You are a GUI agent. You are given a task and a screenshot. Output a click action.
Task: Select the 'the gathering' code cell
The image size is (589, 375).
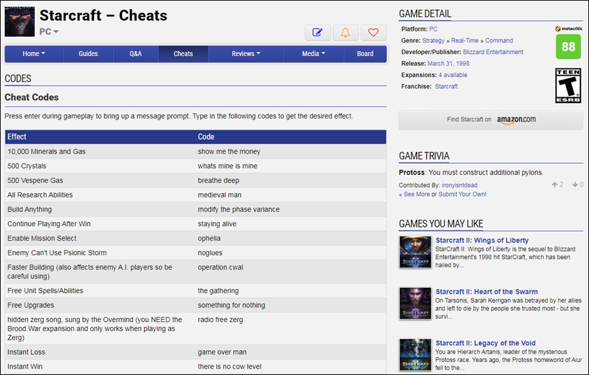click(218, 291)
